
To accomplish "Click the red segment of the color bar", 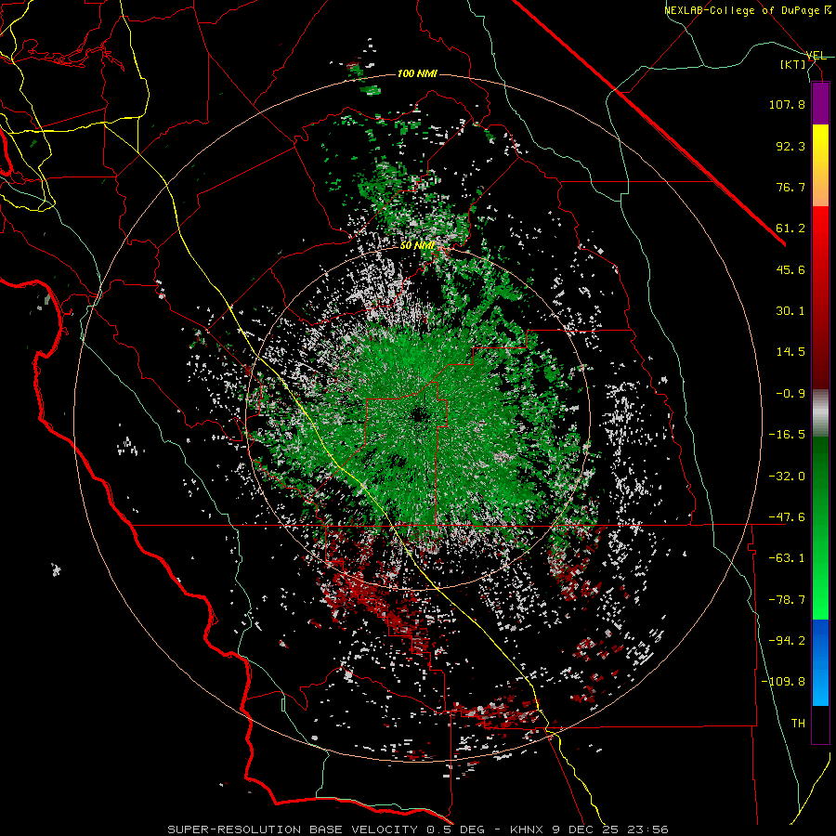I will coord(820,297).
